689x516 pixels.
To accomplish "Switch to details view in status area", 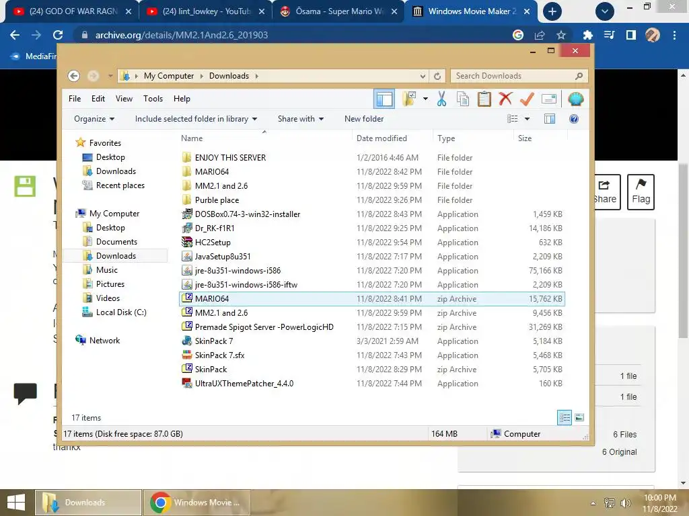I will pos(565,417).
